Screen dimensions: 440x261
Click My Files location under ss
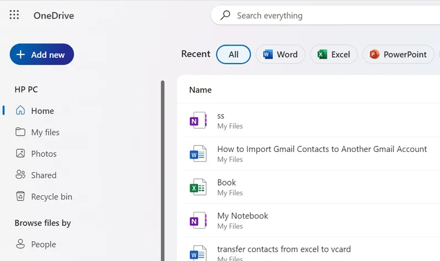click(x=230, y=126)
